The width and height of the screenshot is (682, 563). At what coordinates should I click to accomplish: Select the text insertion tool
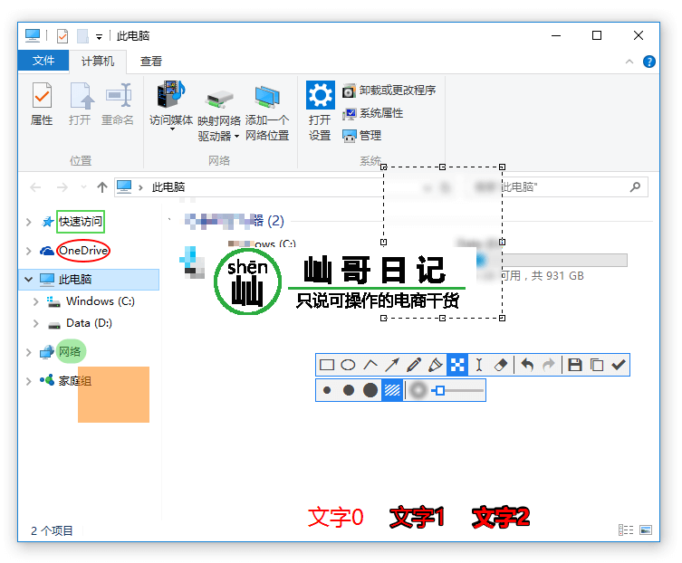[x=479, y=365]
